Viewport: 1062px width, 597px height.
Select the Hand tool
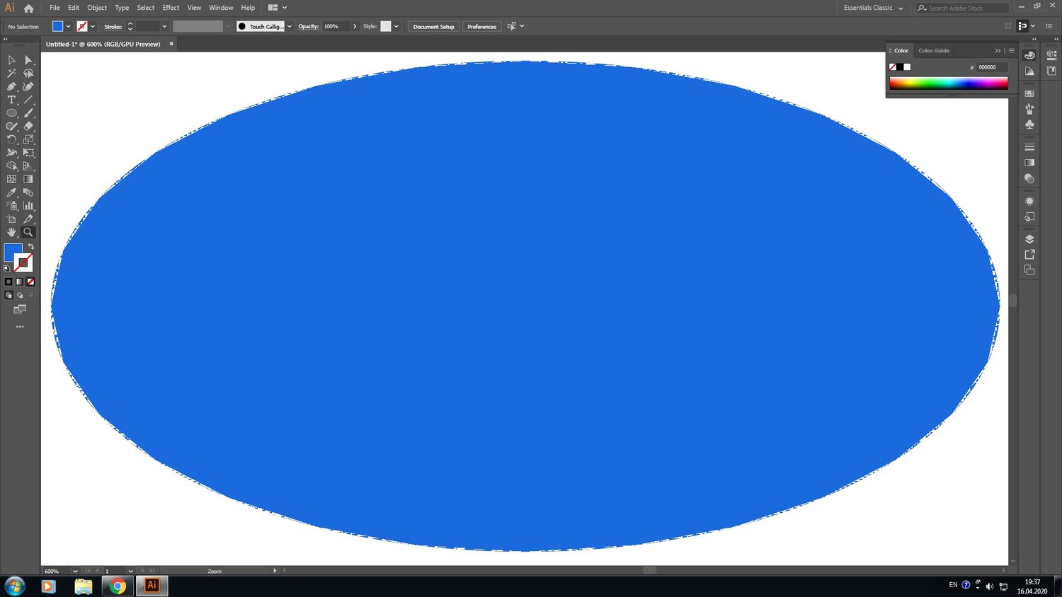(x=11, y=232)
